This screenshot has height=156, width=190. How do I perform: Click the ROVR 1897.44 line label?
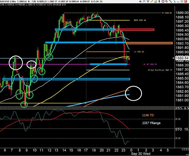(140, 20)
